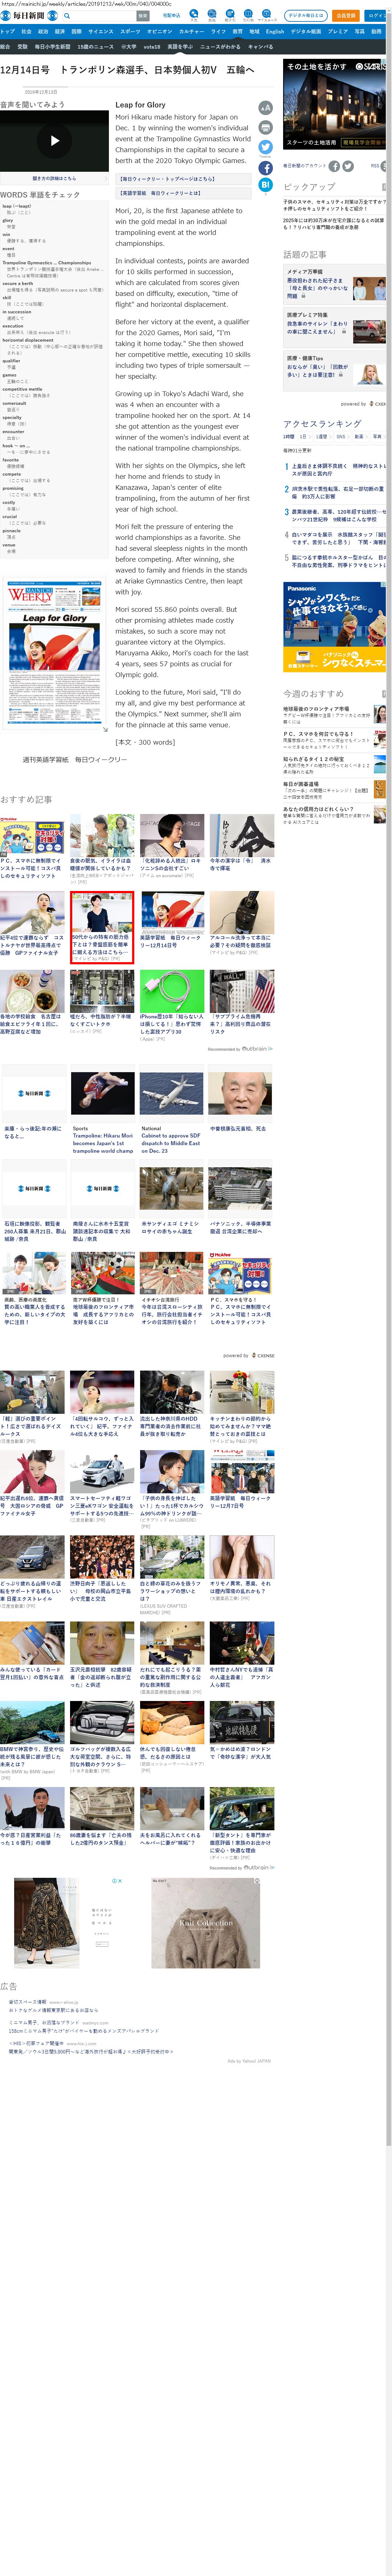Click the sidebar Twitter account icon
Viewport: 392px width, 2576px height.
coord(348,166)
